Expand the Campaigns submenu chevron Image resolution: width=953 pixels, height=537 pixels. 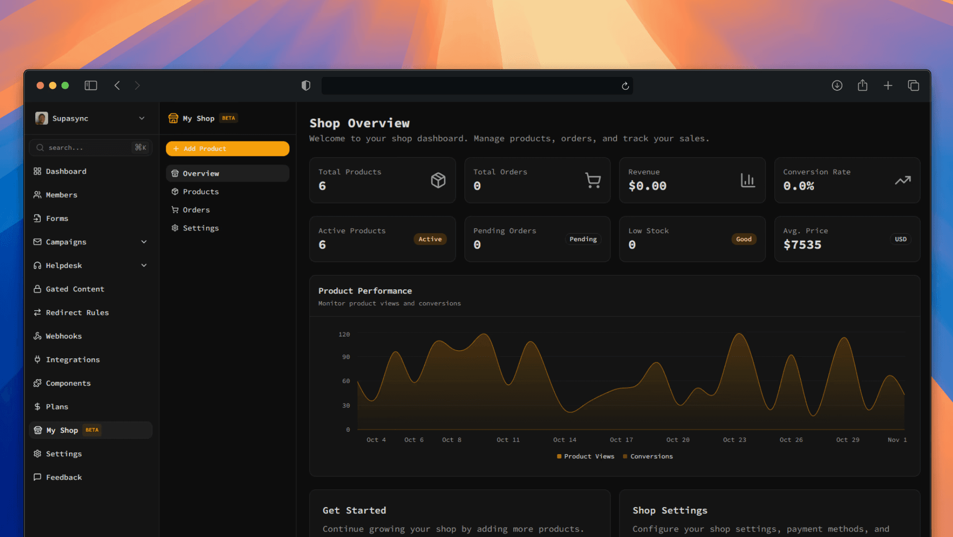click(144, 242)
